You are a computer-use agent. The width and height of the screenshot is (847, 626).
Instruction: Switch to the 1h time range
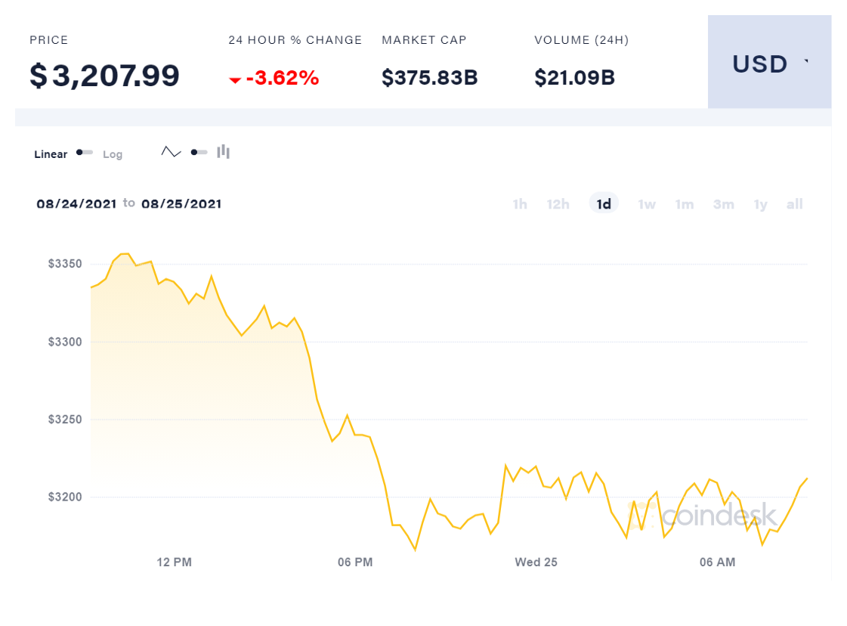pyautogui.click(x=520, y=204)
